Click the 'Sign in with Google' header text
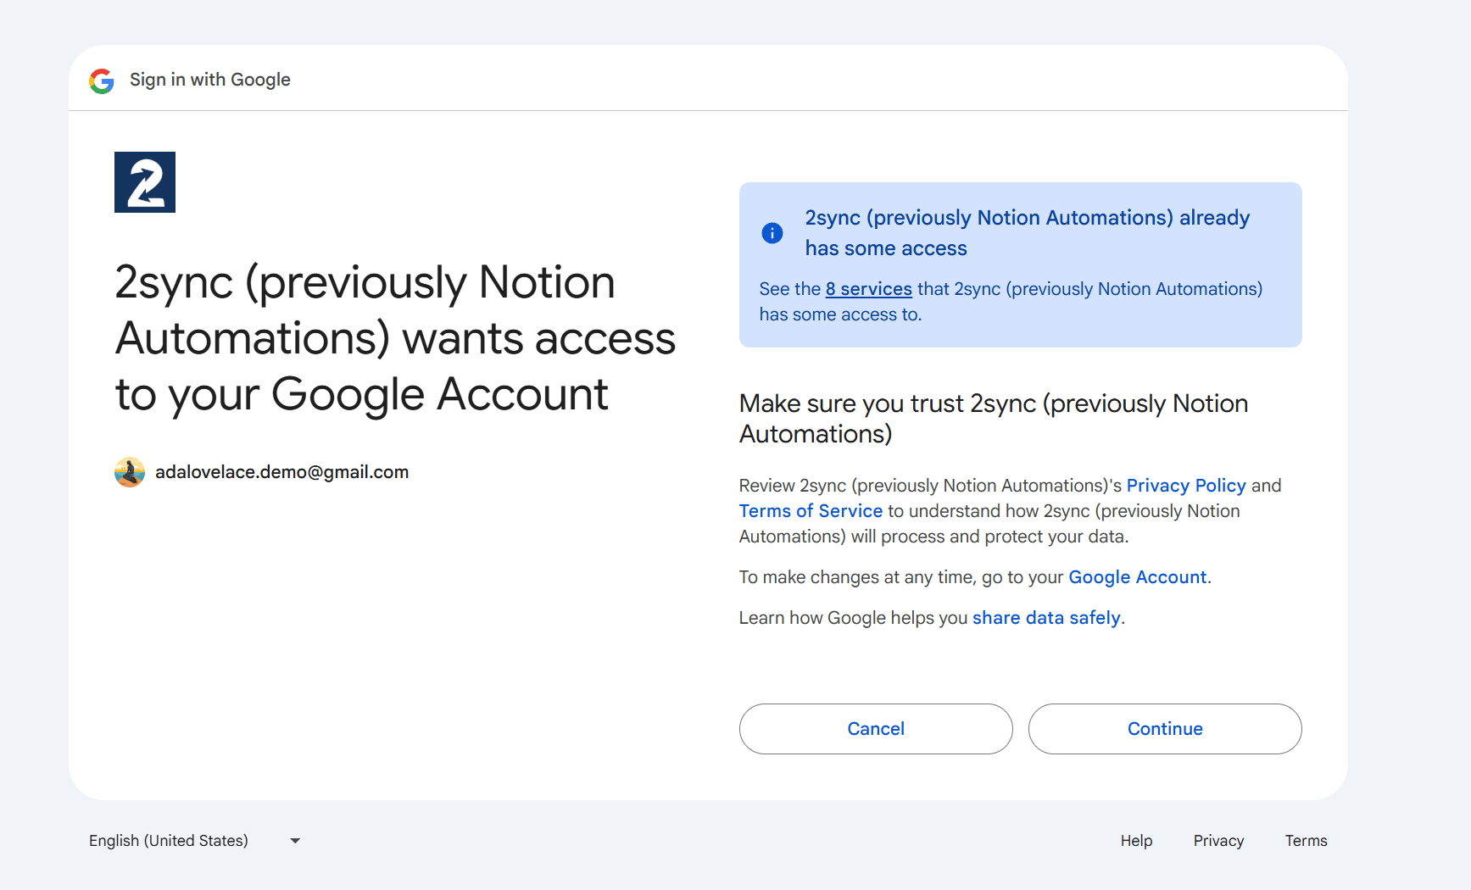This screenshot has width=1471, height=890. 210,80
